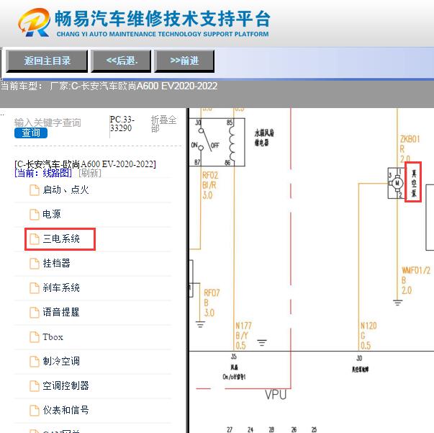
Task: Click the 返回主目录 button
Action: [47, 61]
